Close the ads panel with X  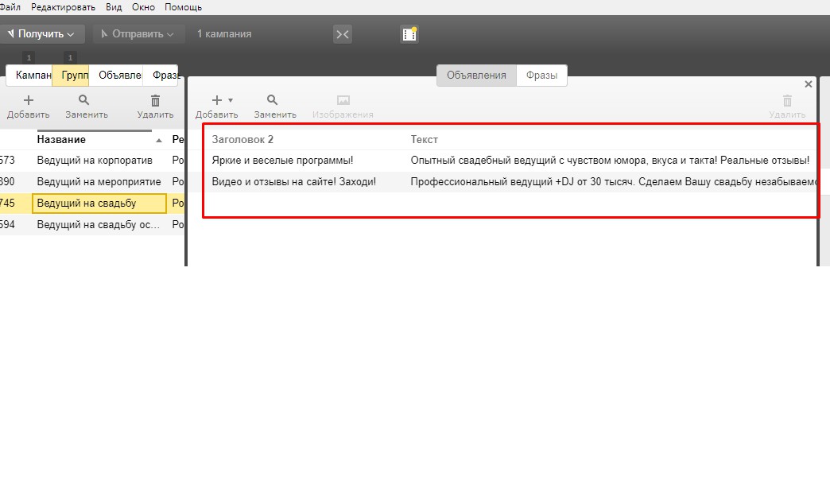click(x=809, y=84)
